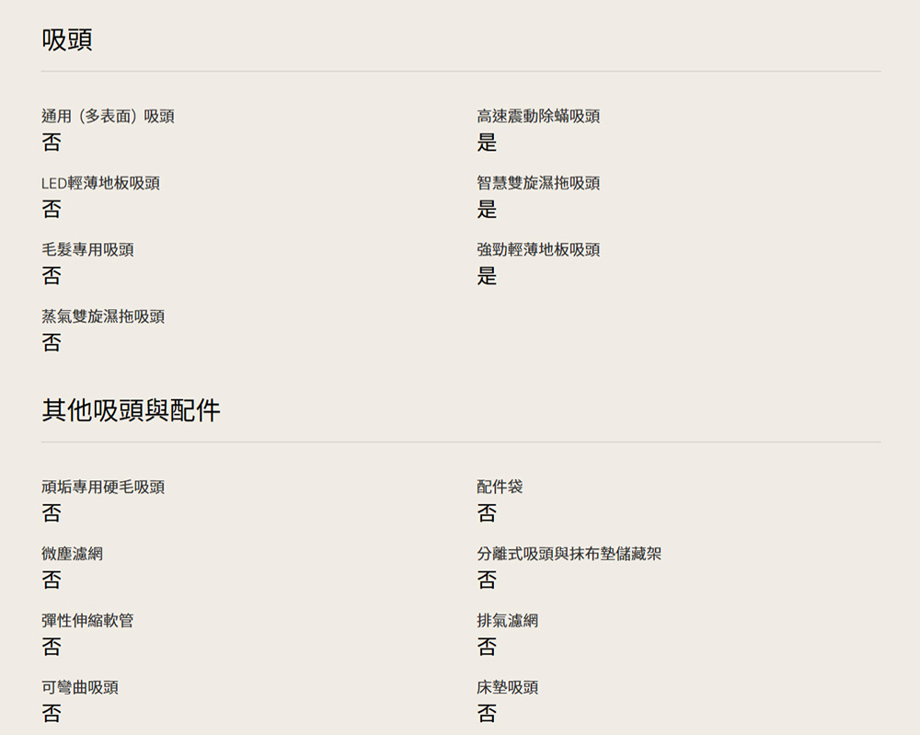Image resolution: width=920 pixels, height=735 pixels.
Task: Click the 其他吸頭與配件 section heading
Action: coord(131,410)
